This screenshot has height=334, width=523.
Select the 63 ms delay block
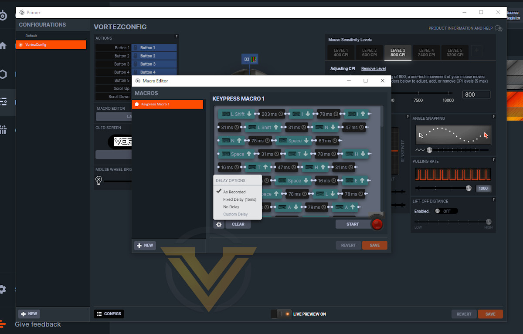(x=327, y=141)
